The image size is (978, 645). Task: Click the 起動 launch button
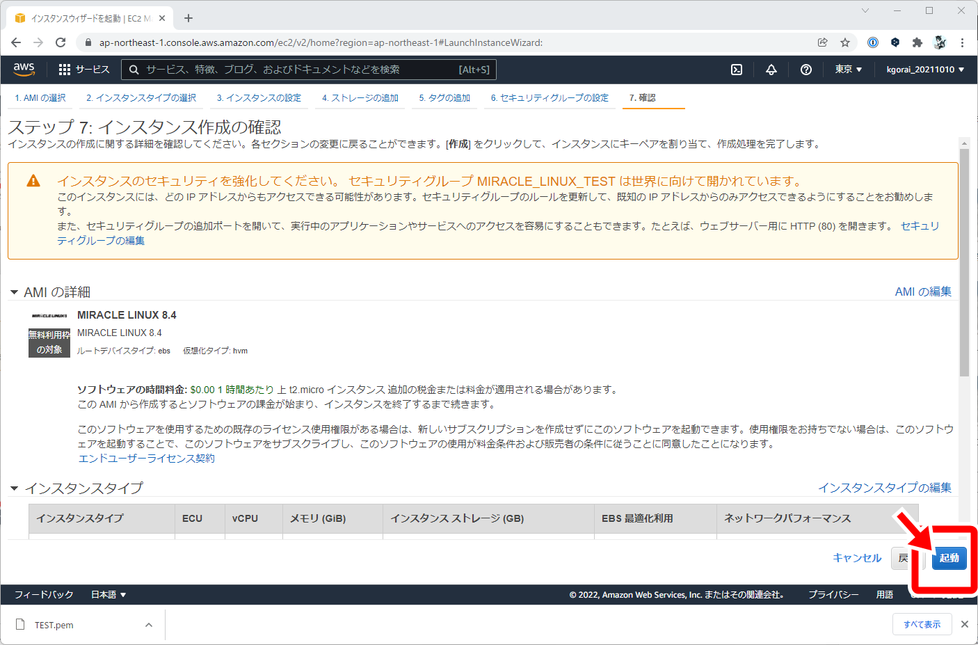click(949, 558)
